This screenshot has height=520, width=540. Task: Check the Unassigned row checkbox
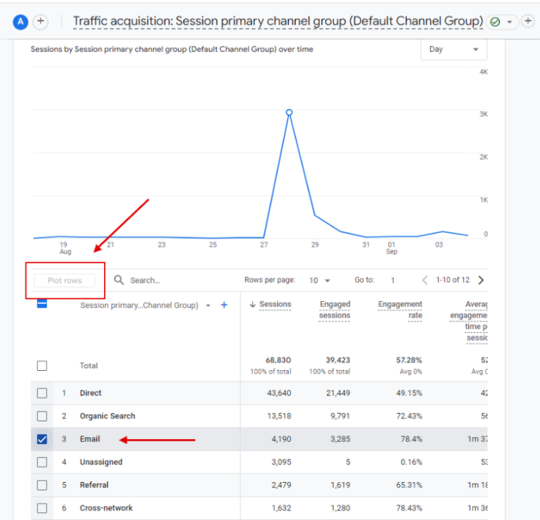(x=42, y=462)
